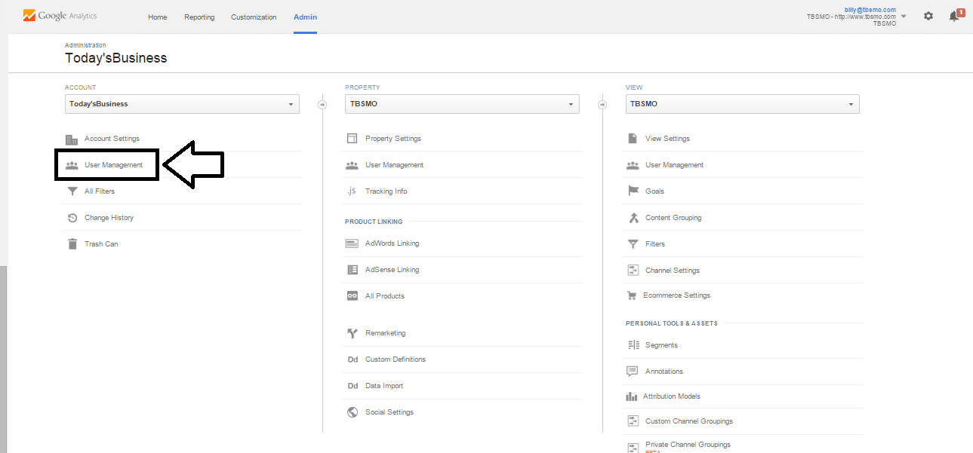Open account-level User Management
This screenshot has height=453, width=973.
(113, 165)
